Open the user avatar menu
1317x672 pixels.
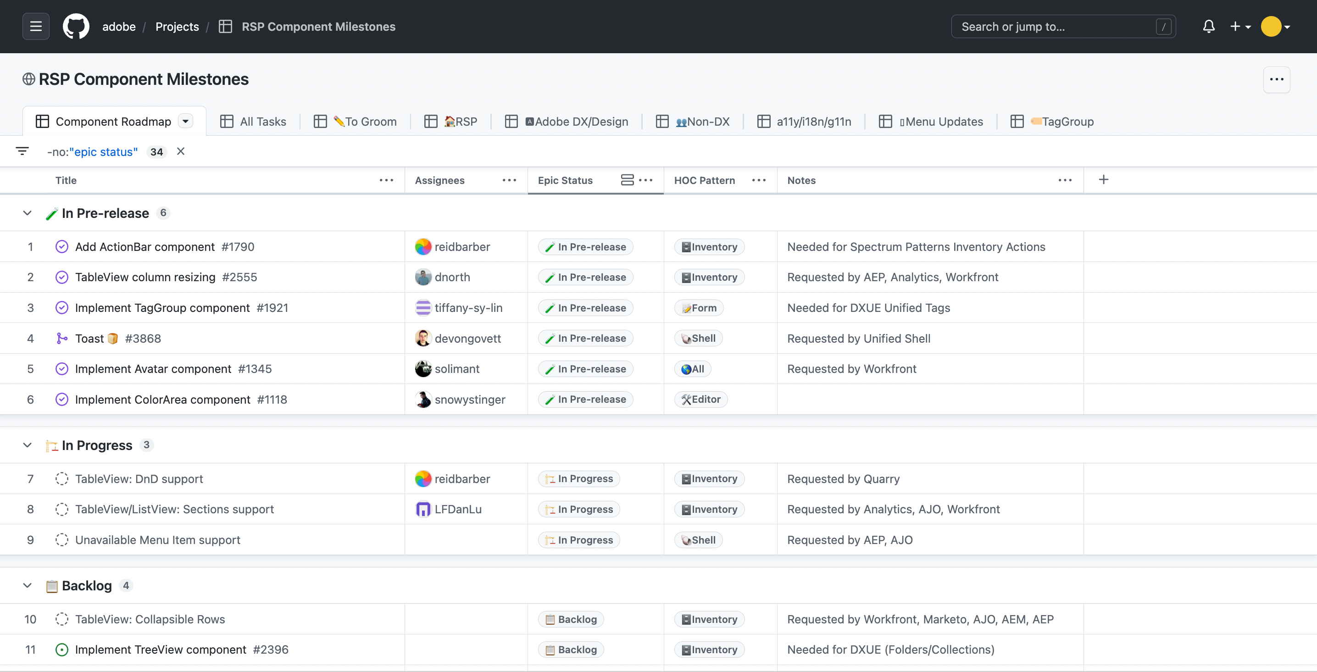coord(1276,26)
